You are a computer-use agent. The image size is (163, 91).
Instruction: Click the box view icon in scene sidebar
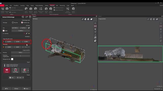(x=95, y=38)
